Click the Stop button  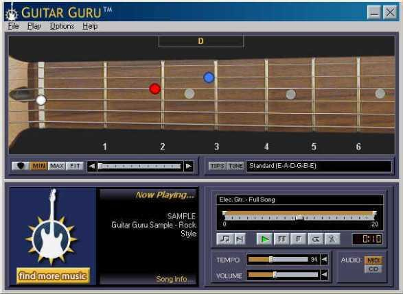(299, 239)
